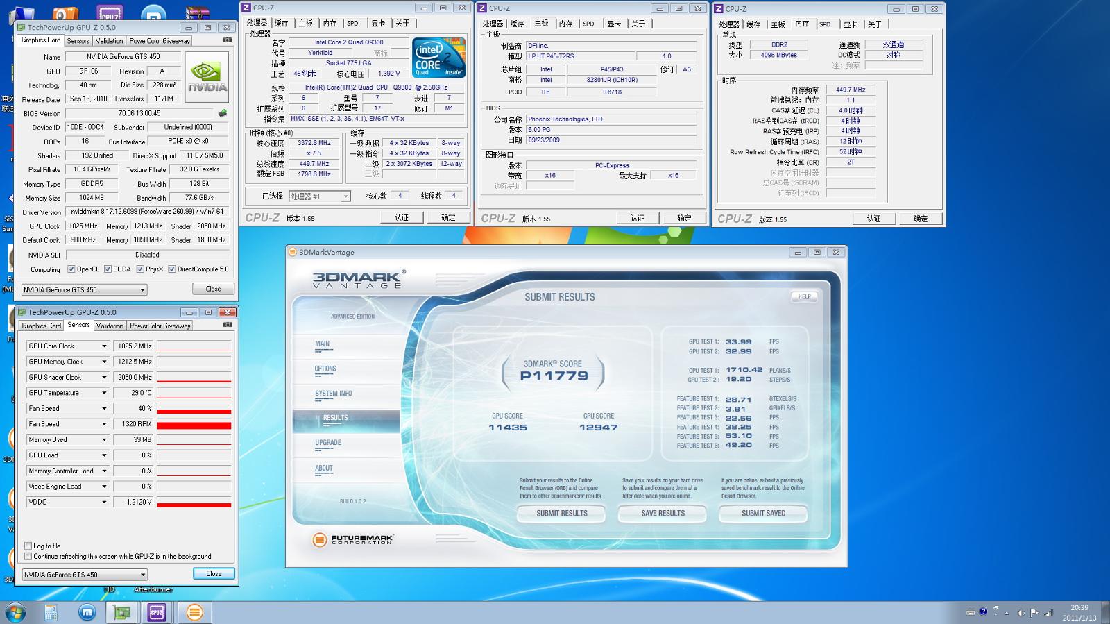Viewport: 1110px width, 624px height.
Task: Click the BIOS save chip icon beside 70.06.13.00.45
Action: click(x=223, y=113)
